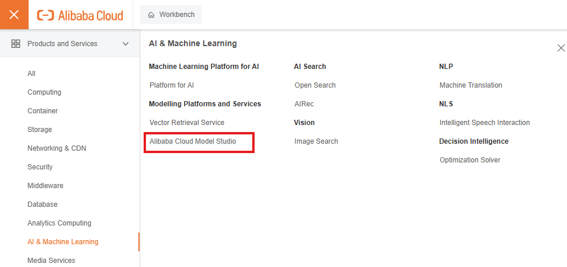The height and width of the screenshot is (267, 567).
Task: Click the Decision Intelligence heading
Action: point(474,141)
